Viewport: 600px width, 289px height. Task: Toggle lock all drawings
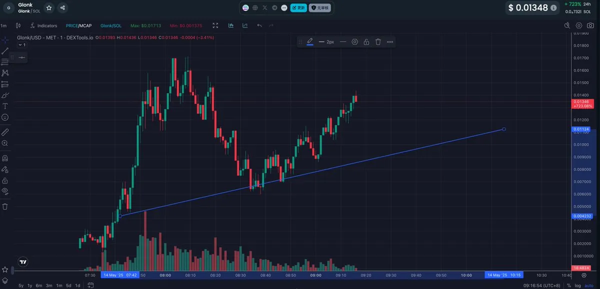tap(5, 180)
